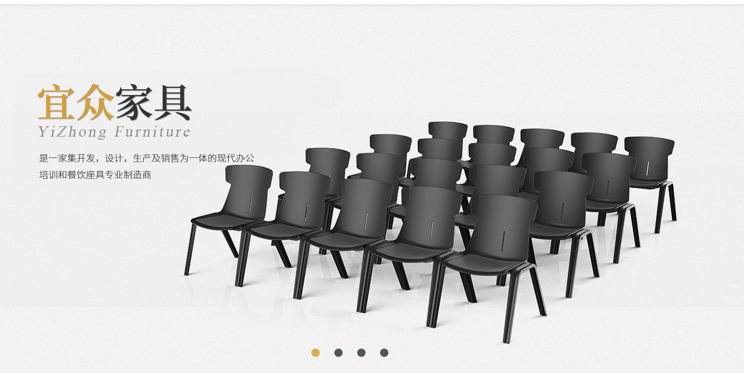
Task: Click the word YiZhong in the subtitle
Action: (x=72, y=132)
